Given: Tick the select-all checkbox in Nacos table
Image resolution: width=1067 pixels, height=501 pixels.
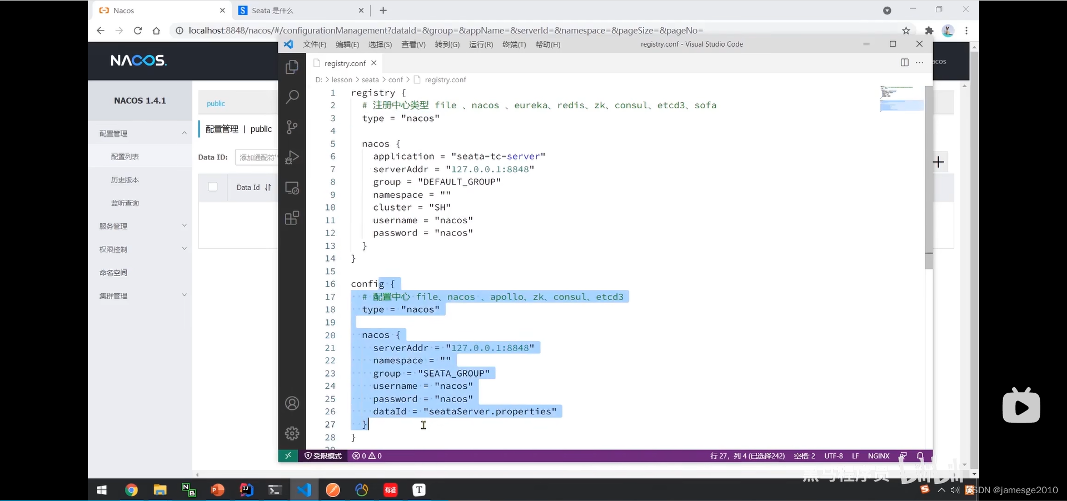Looking at the screenshot, I should coord(212,187).
